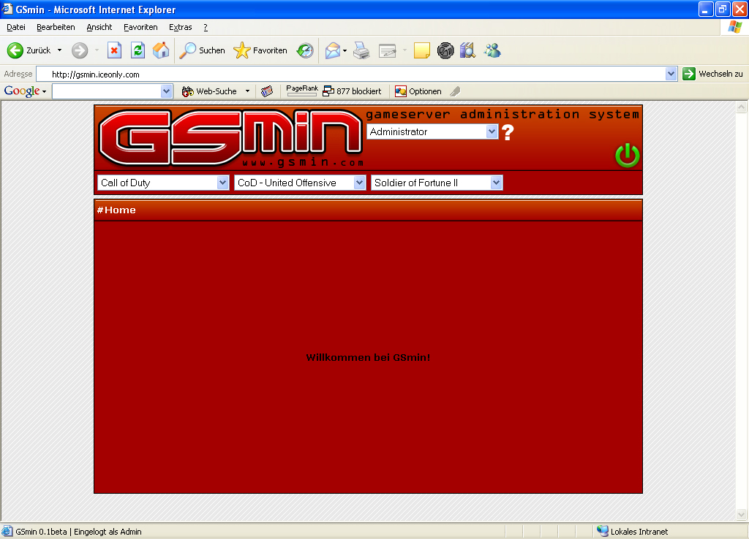The image size is (749, 539).
Task: Open the Datei menu
Action: pos(16,27)
